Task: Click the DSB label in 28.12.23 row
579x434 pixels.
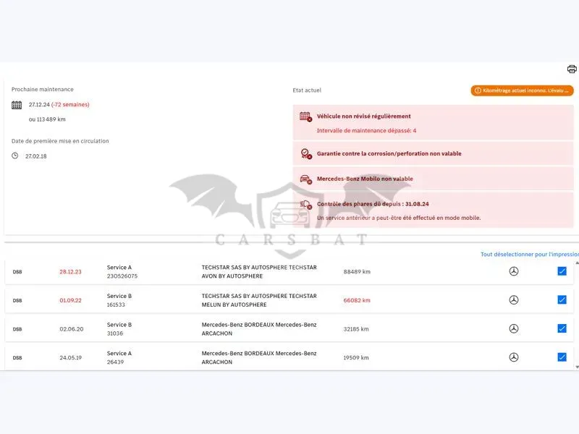Action: coord(17,272)
